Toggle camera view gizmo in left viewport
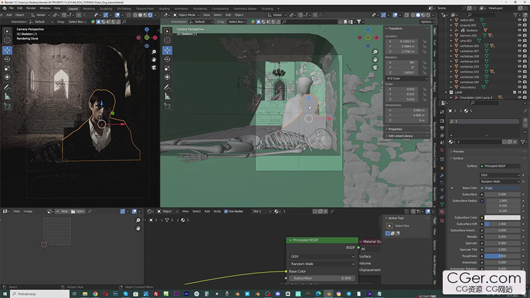 tap(154, 67)
